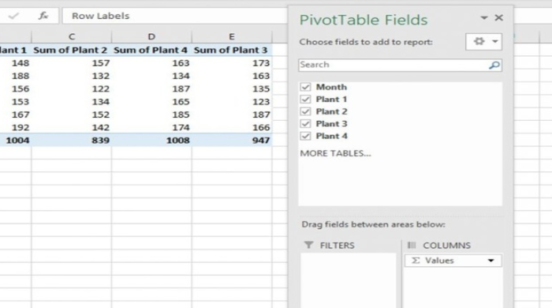The height and width of the screenshot is (308, 552).
Task: Expand the Values field dropdown arrow
Action: (490, 261)
